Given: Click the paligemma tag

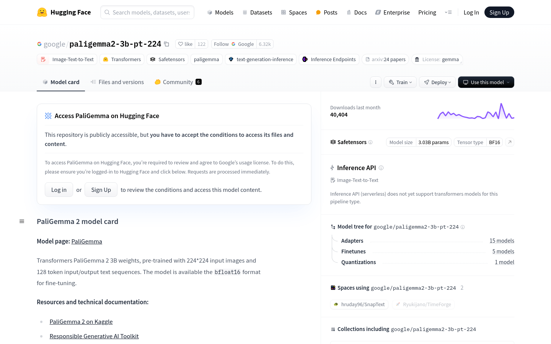Looking at the screenshot, I should click(207, 59).
